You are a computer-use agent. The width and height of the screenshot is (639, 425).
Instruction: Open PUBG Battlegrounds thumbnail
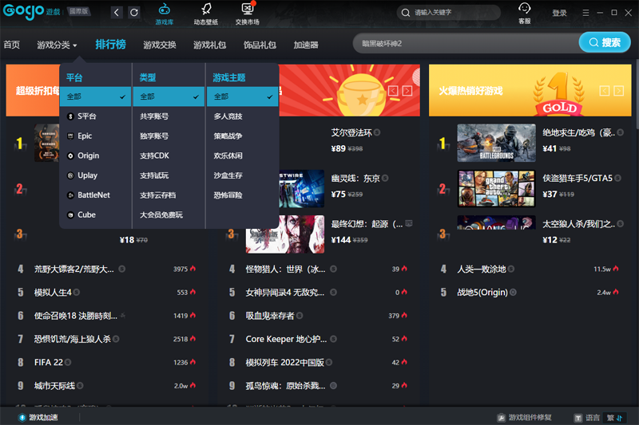pyautogui.click(x=496, y=143)
